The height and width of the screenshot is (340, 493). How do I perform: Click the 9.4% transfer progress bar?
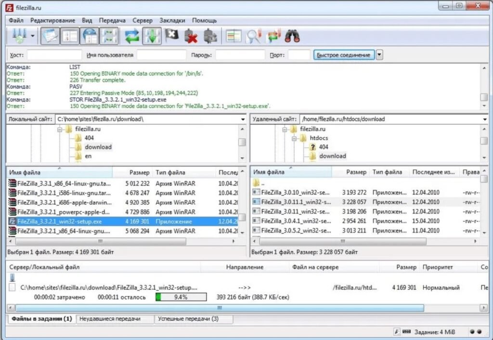[x=181, y=297]
